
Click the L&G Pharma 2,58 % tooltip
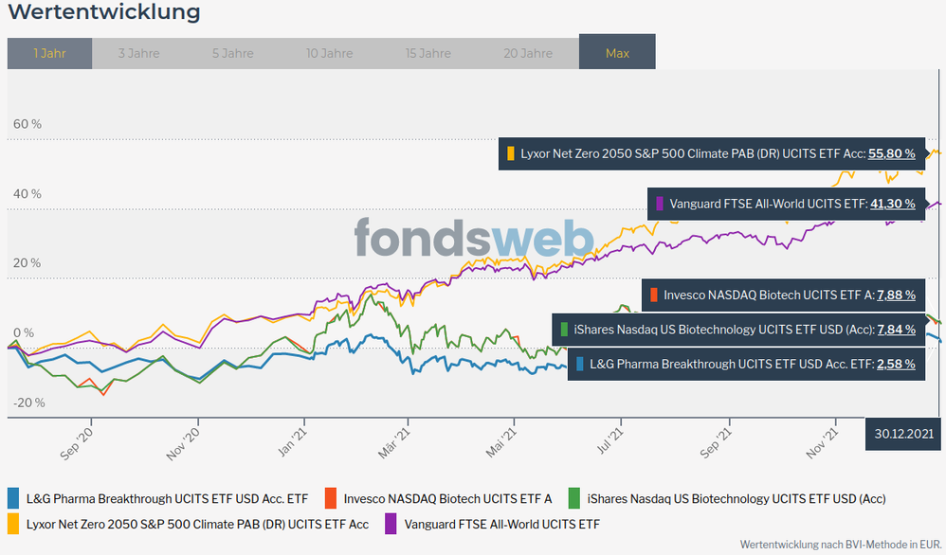(745, 364)
